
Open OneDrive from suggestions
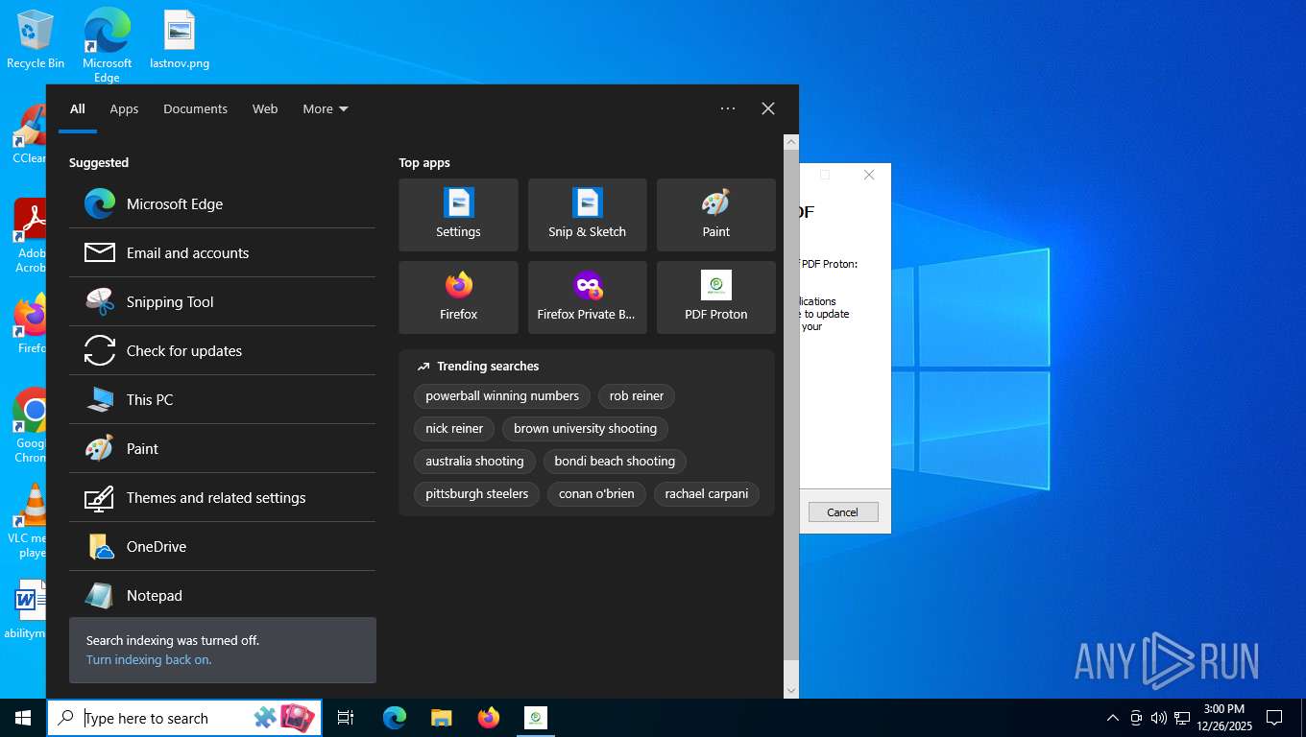pyautogui.click(x=222, y=546)
